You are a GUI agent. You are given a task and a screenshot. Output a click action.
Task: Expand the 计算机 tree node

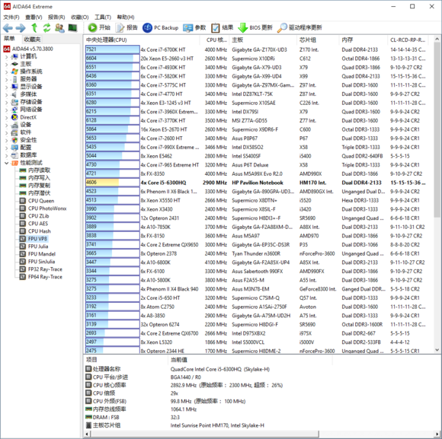click(6, 56)
